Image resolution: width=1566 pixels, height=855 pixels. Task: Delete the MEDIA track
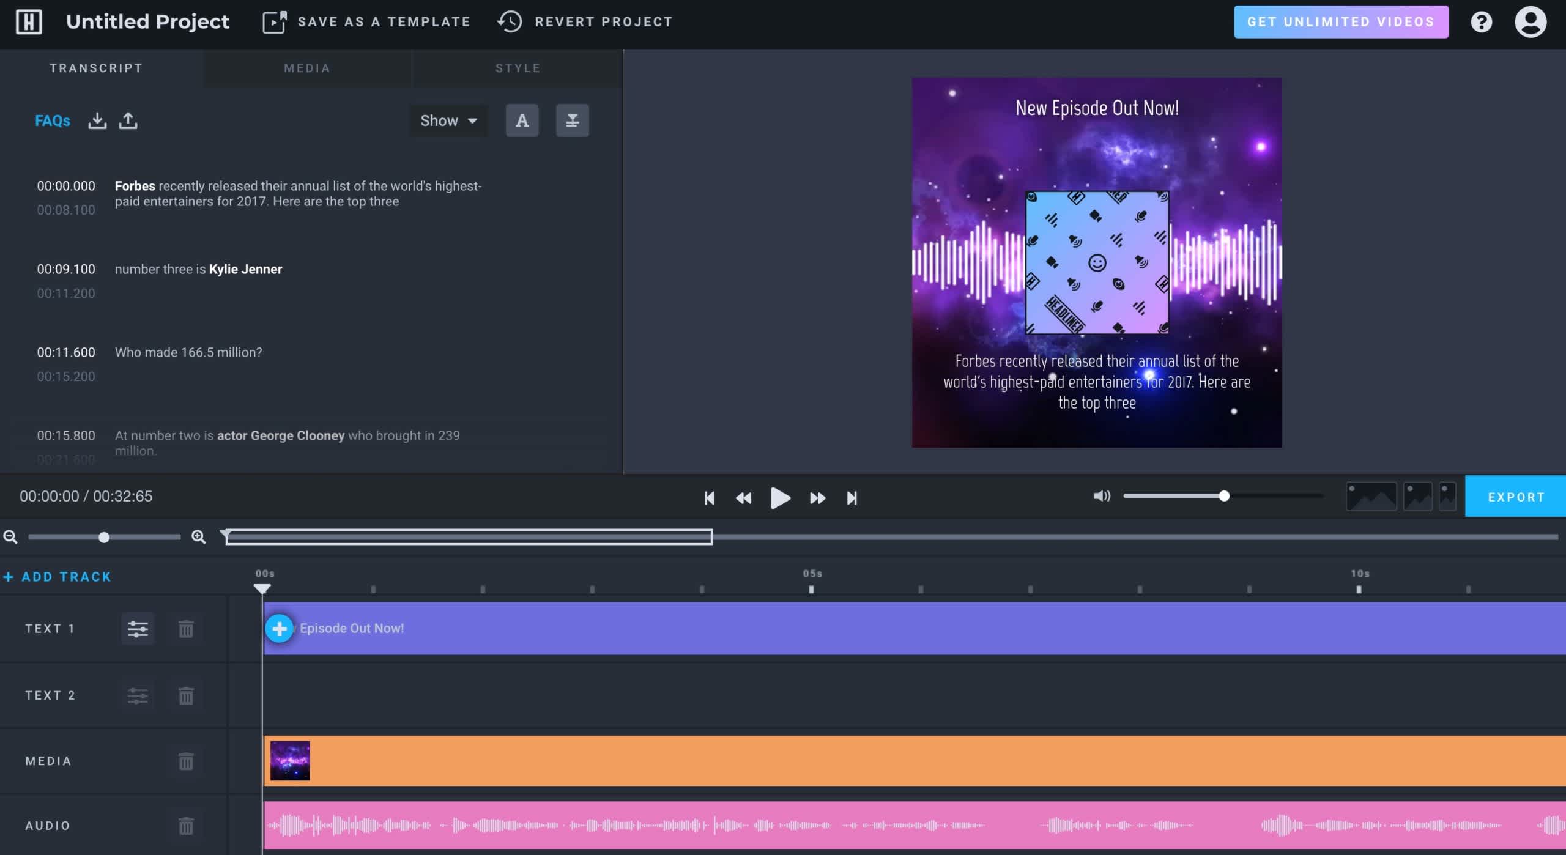[x=184, y=760]
